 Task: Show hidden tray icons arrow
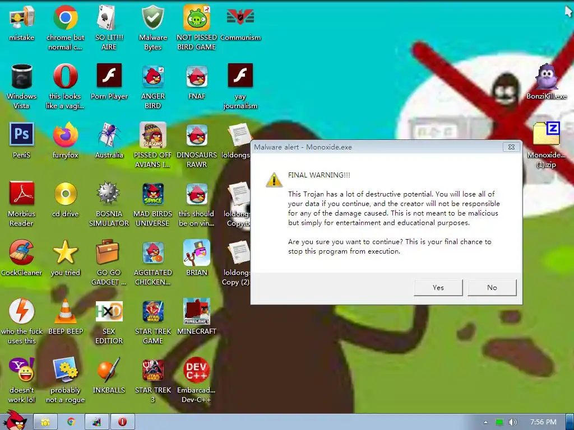click(x=486, y=422)
